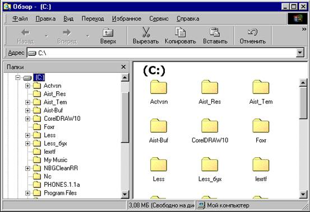The width and height of the screenshot is (310, 212).
Task: Open the Правка menu
Action: tap(45, 18)
